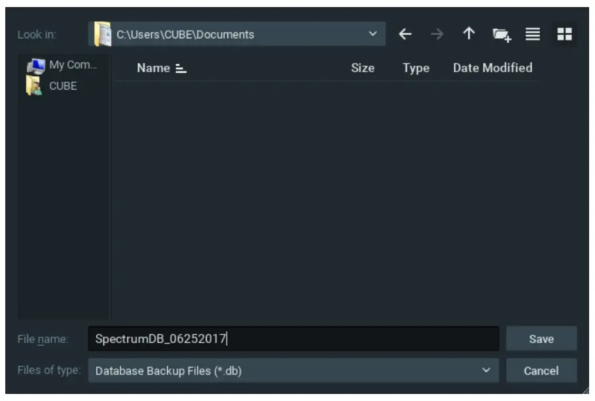Screen dimensions: 595x401
Task: Sort files by Date Modified
Action: [x=493, y=68]
